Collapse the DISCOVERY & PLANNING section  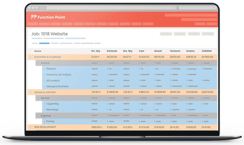tap(31, 57)
